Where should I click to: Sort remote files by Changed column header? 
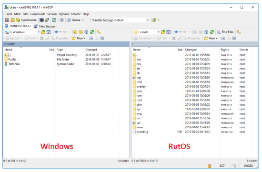point(191,50)
